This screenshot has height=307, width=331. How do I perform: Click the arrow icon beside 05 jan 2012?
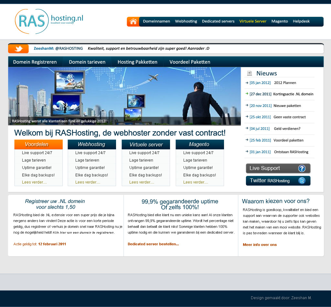pyautogui.click(x=247, y=83)
